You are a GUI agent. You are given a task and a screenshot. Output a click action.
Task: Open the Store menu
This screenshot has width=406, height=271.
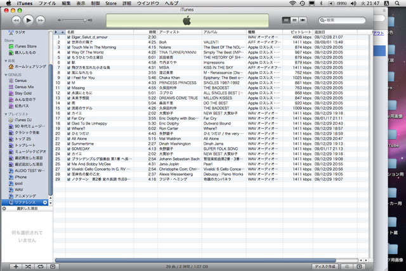coord(111,3)
